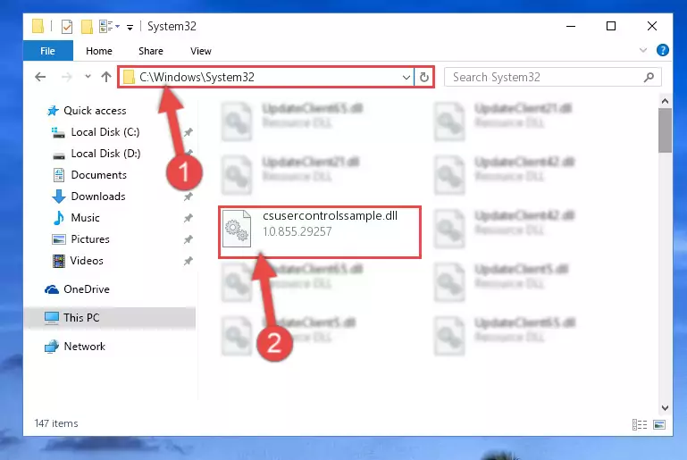This screenshot has width=687, height=460.
Task: Open Help with the blue question mark icon
Action: 662,50
